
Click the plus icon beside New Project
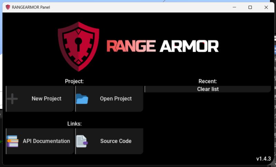(x=12, y=99)
